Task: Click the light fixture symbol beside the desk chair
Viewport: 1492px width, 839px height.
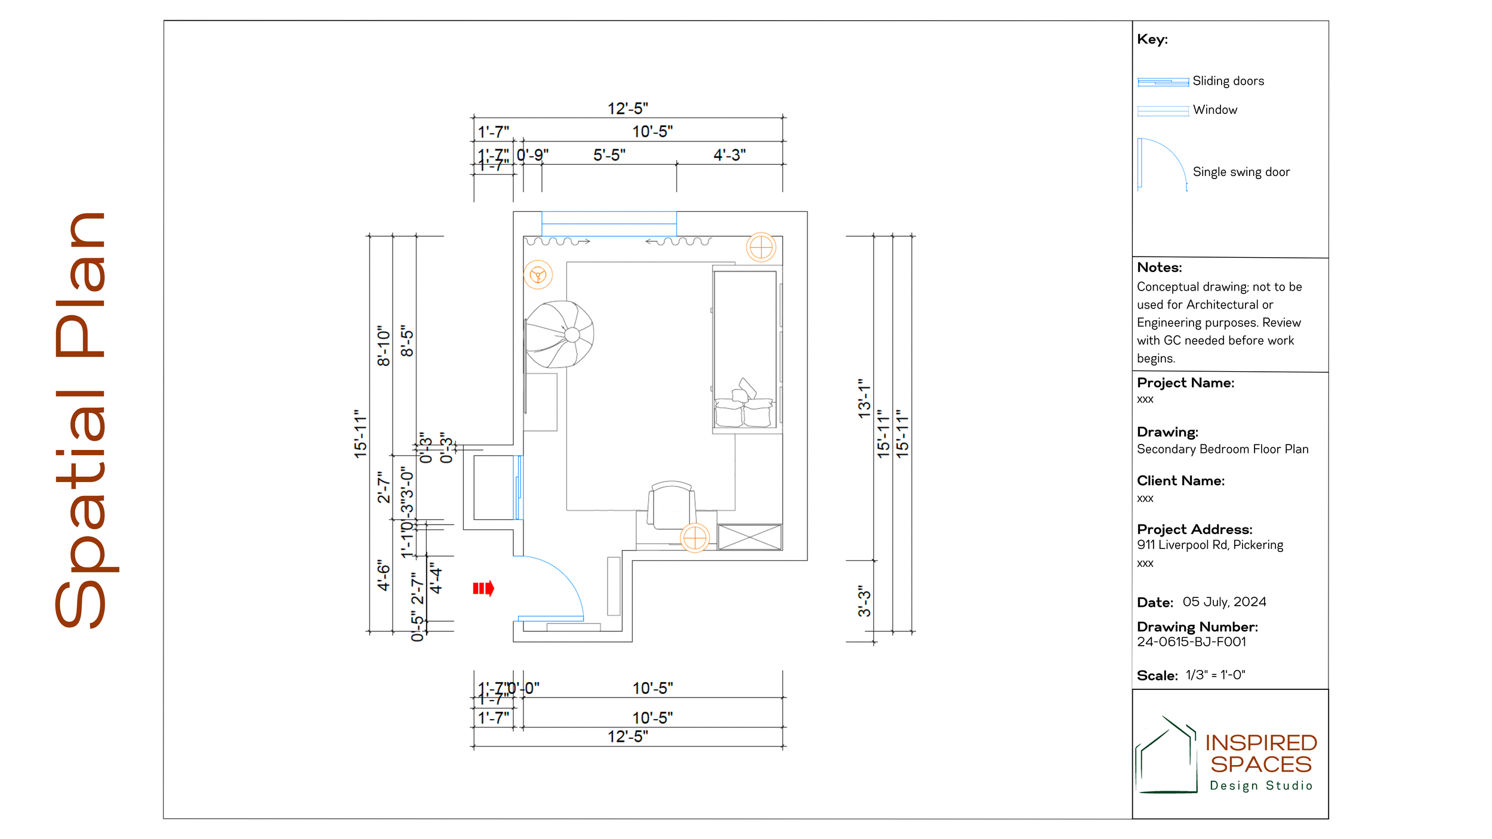Action: tap(695, 538)
